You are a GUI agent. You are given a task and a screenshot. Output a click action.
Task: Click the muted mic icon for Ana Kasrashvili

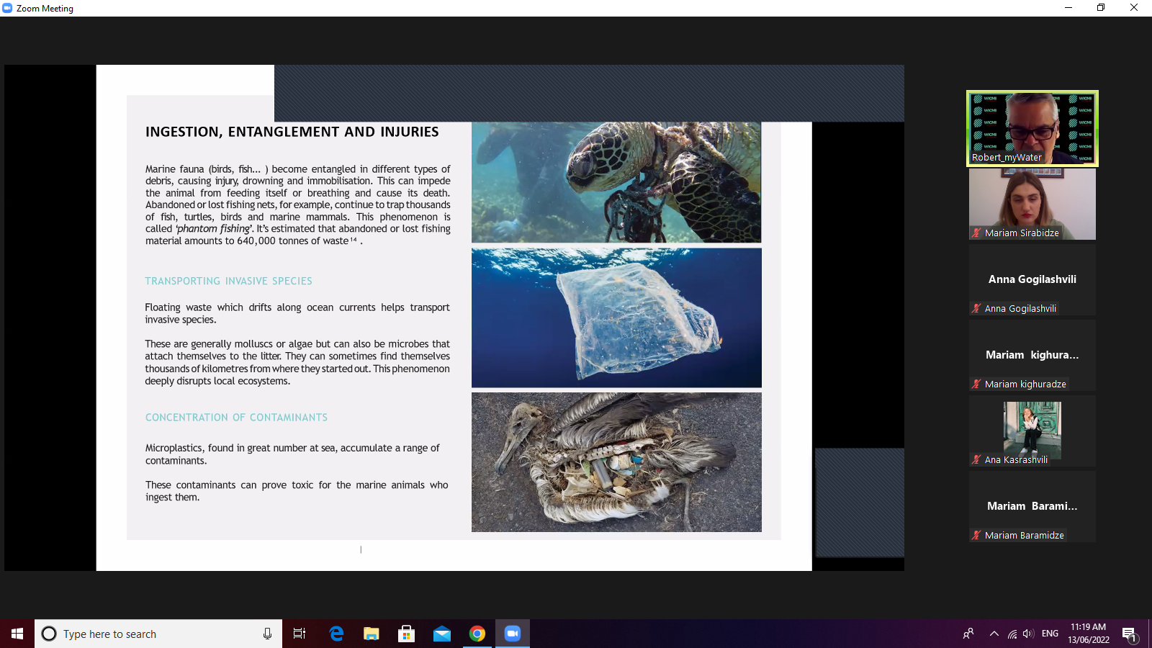pos(977,460)
